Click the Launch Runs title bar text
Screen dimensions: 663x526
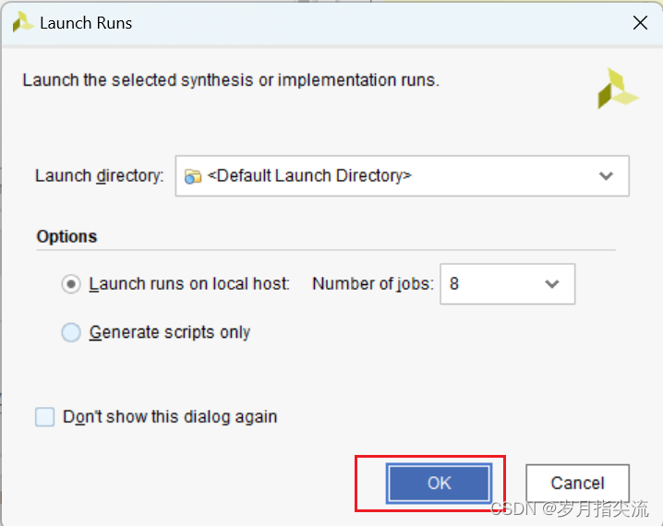pos(86,23)
